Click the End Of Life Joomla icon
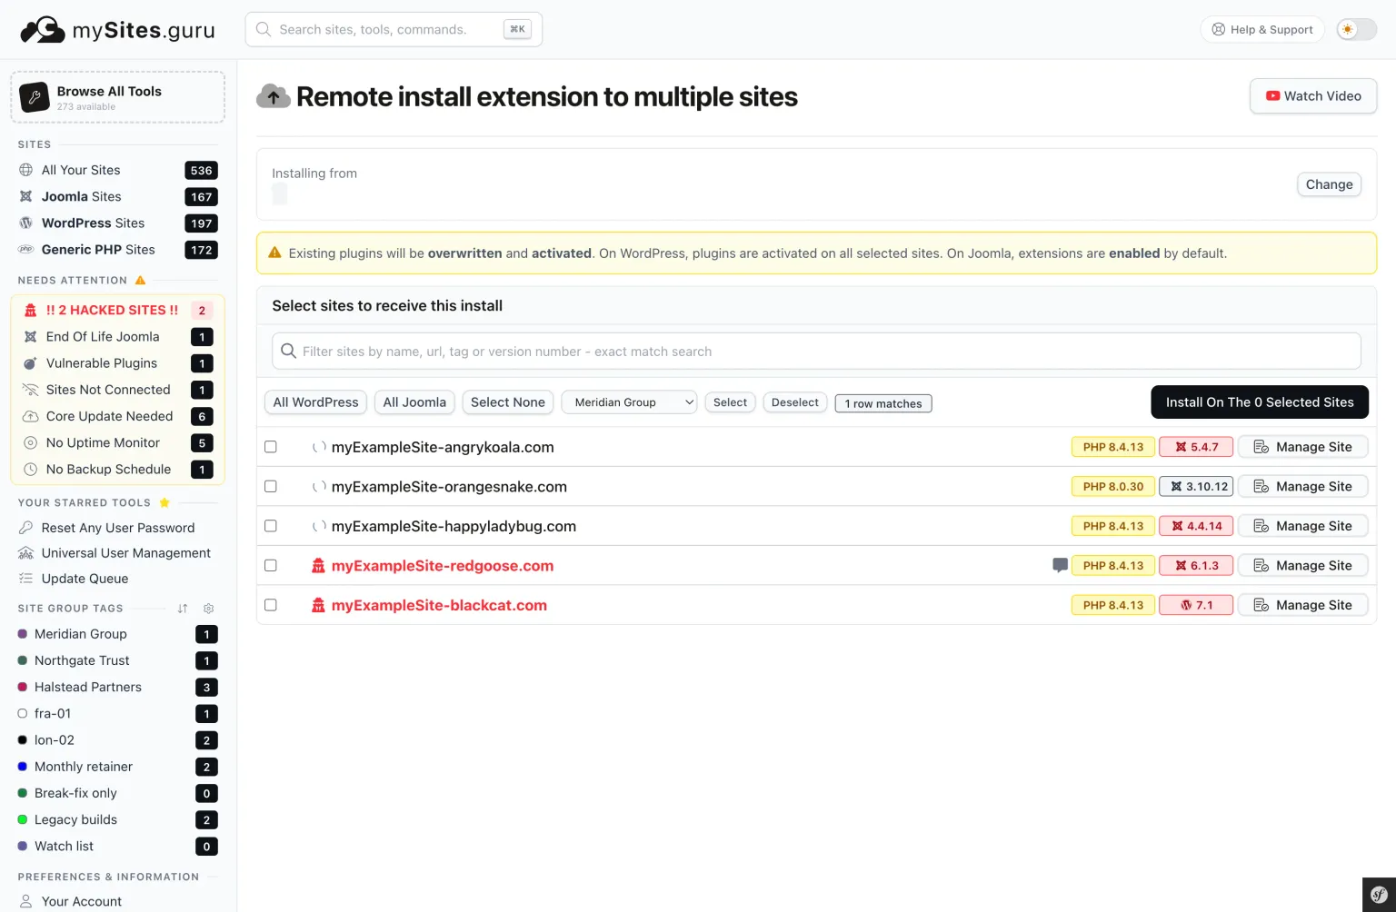Image resolution: width=1396 pixels, height=912 pixels. click(x=30, y=337)
